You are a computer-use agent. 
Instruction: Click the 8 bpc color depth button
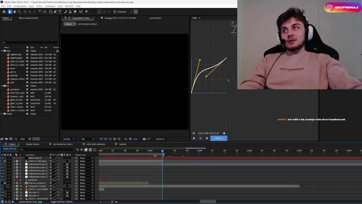[23, 139]
